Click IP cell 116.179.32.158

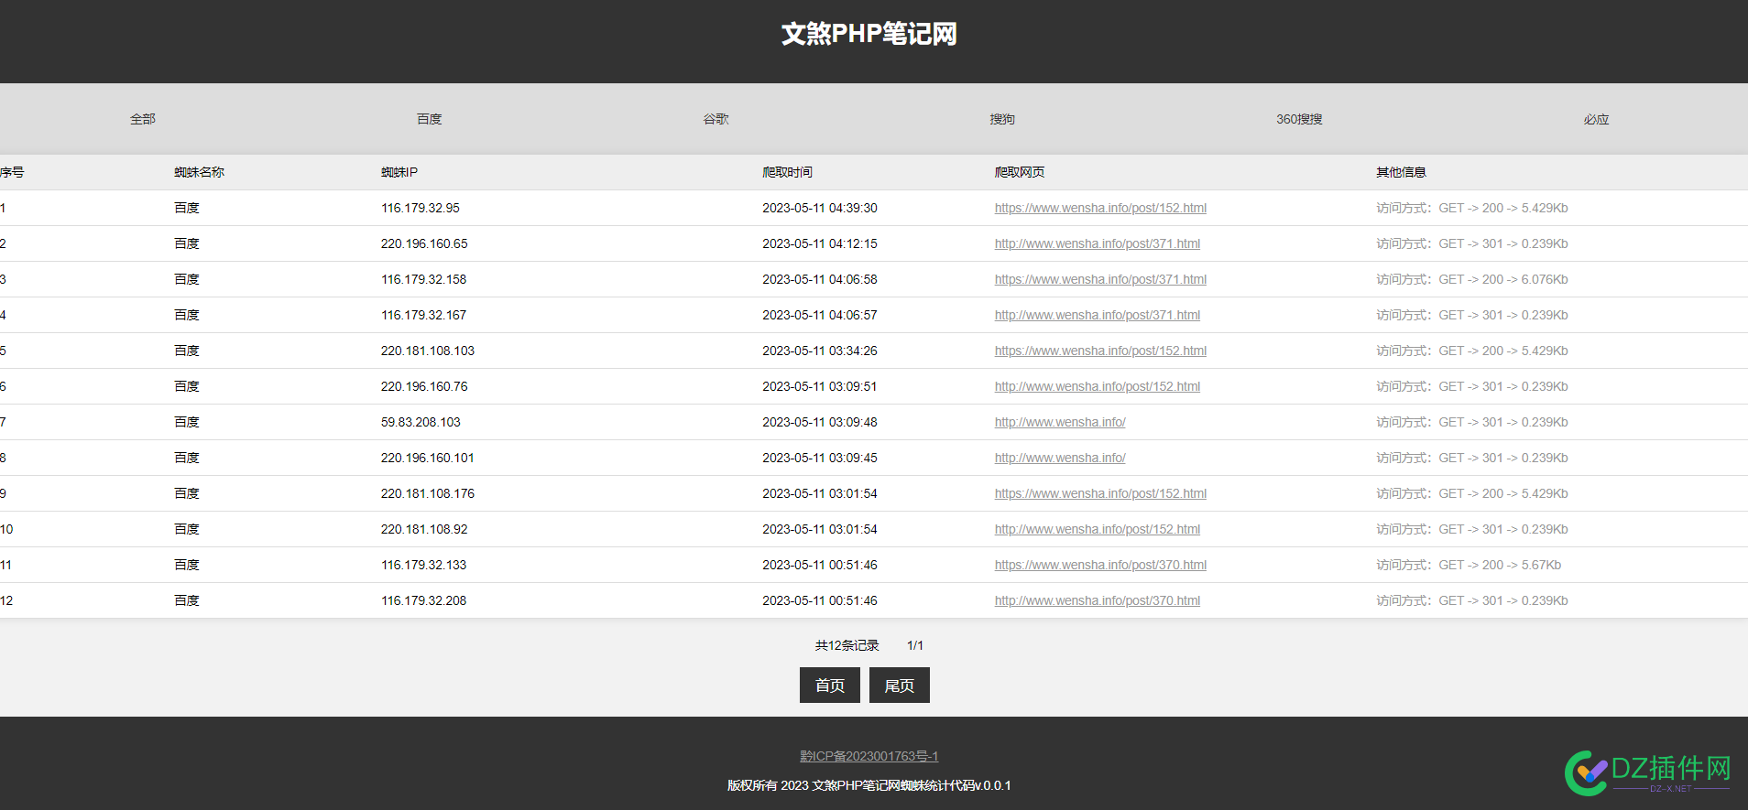424,279
